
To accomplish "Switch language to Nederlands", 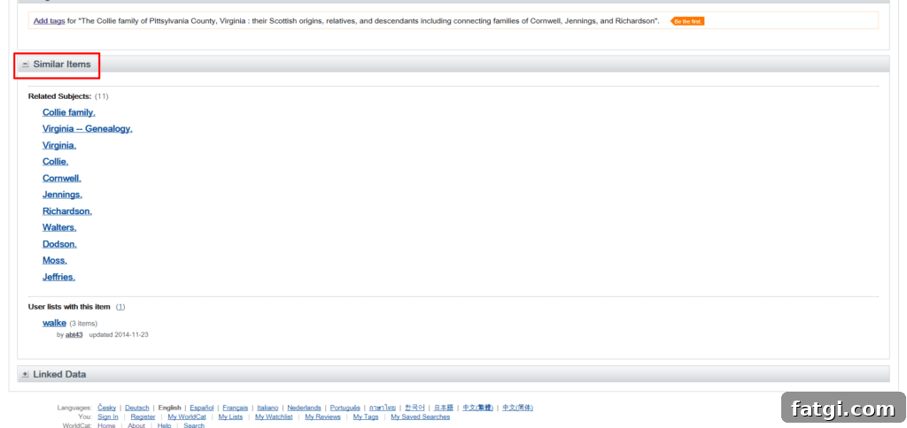I will (305, 408).
